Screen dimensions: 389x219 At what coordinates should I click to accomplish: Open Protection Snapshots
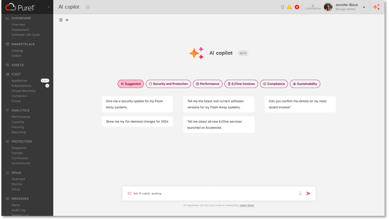tap(19, 148)
